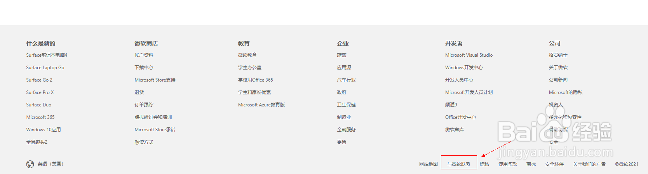Viewport: 648px width, 174px height.
Task: Open 蔚蓝 under 企业
Action: [x=342, y=55]
